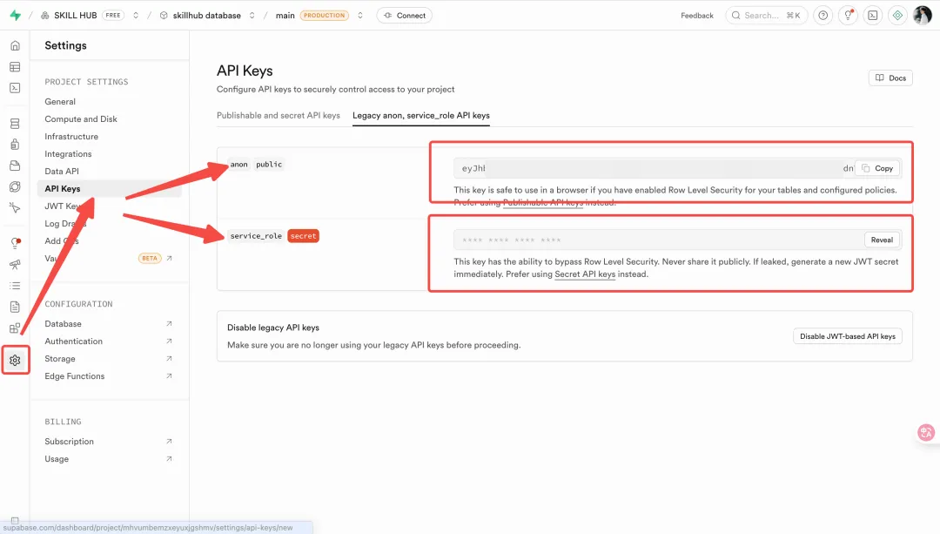
Task: Open the help question mark icon
Action: click(822, 16)
